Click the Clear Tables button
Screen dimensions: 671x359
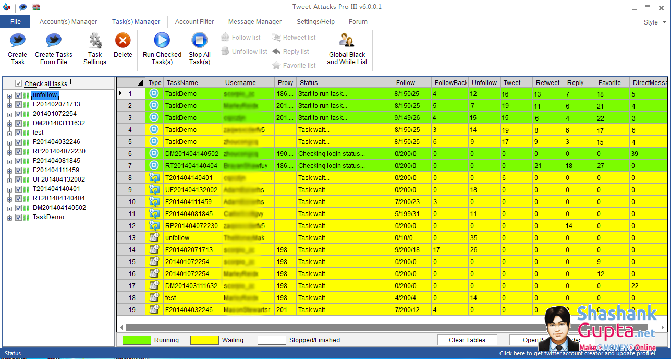[x=467, y=340]
